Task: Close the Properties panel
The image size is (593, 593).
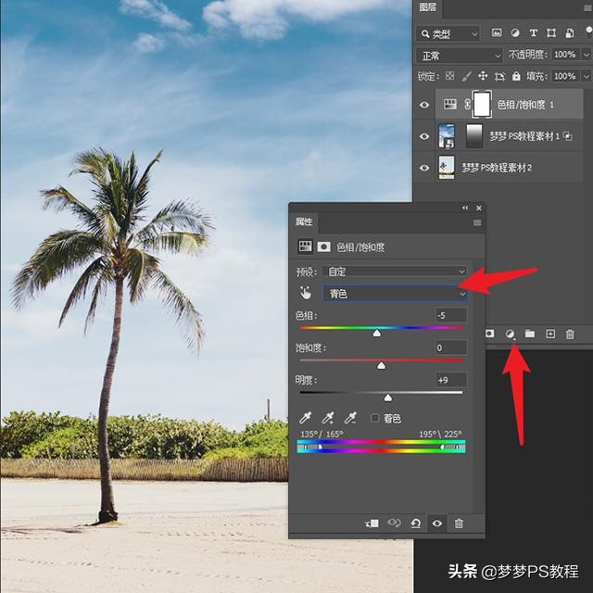Action: point(479,208)
